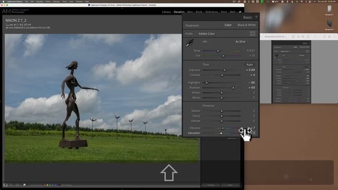Click the Reset button below the panels
The width and height of the screenshot is (338, 190).
tap(230, 185)
